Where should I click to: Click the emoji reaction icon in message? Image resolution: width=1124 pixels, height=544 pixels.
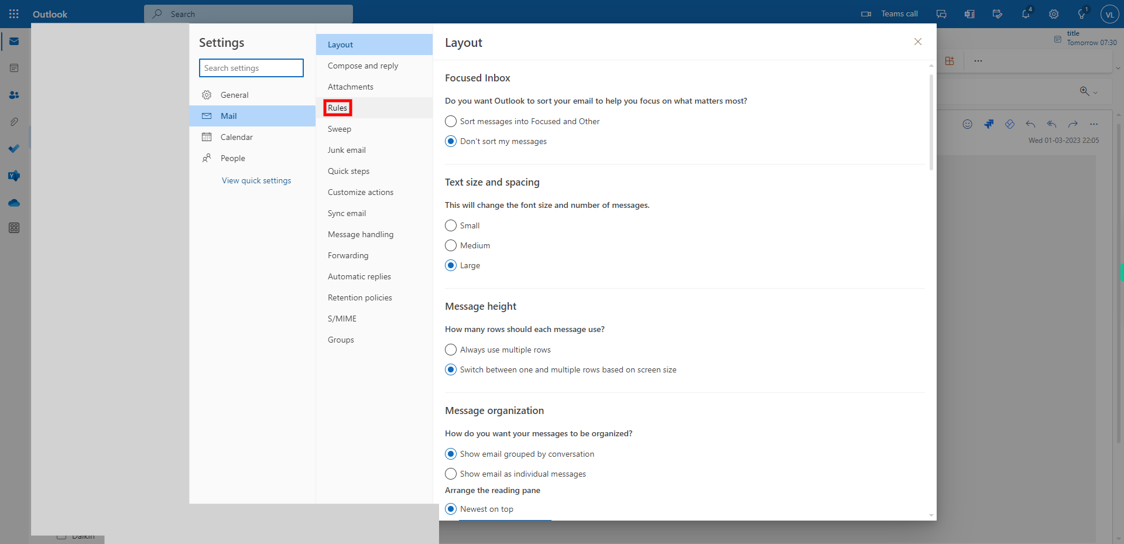point(968,124)
